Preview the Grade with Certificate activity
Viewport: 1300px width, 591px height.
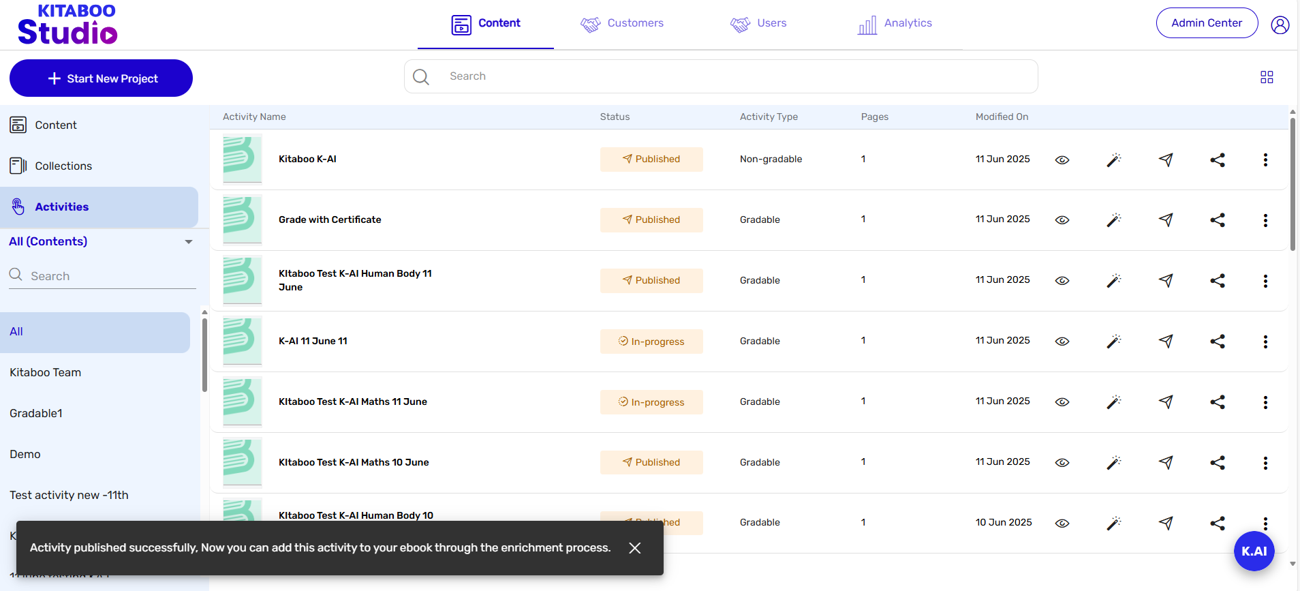1062,220
